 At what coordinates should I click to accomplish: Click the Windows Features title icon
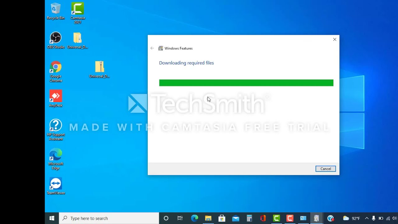[x=161, y=48]
